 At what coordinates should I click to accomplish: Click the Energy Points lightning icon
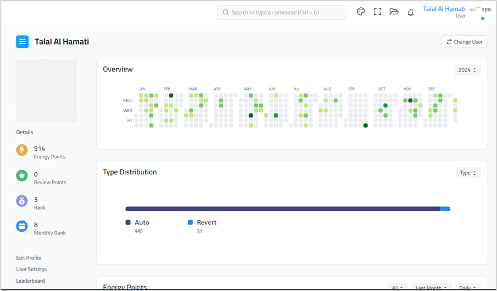(x=22, y=150)
